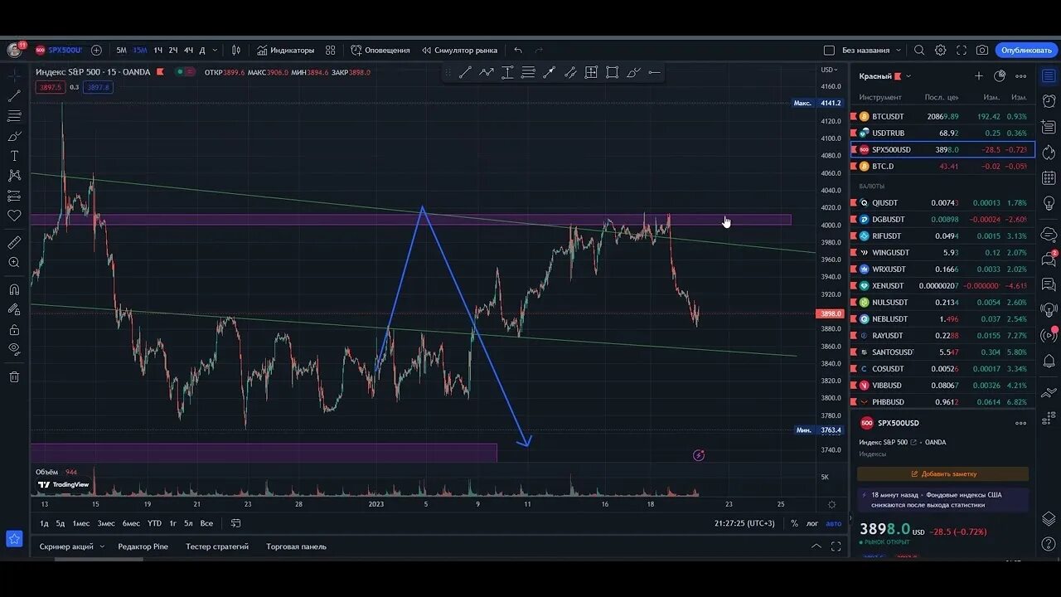The image size is (1061, 597).
Task: Open the forecasting and measurement tools
Action: coord(14,196)
